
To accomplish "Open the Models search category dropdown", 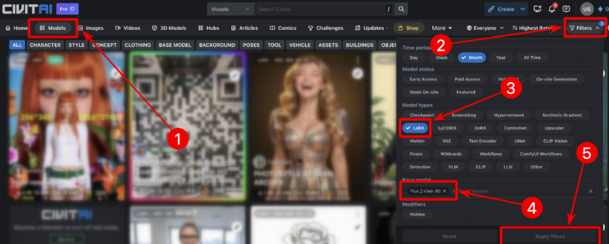I will pos(230,9).
